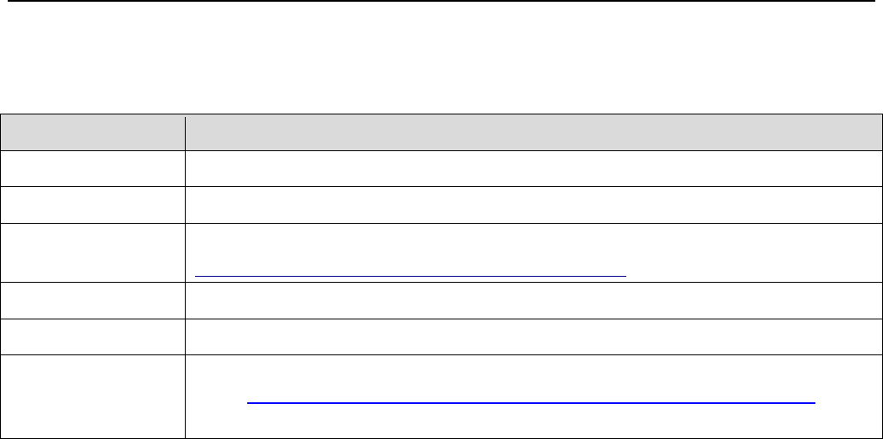Click the left cell of the second body row

point(93,204)
